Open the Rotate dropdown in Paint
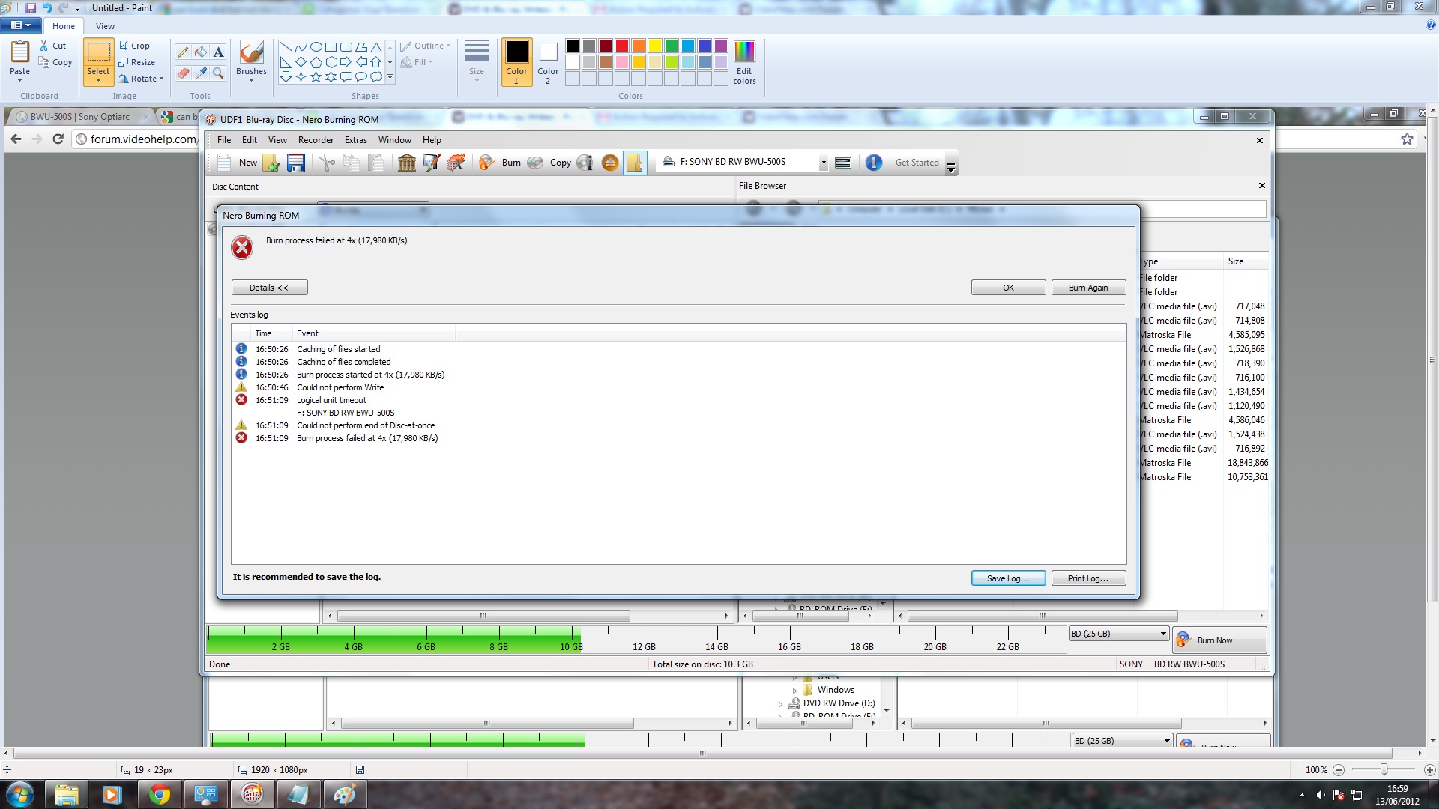 click(141, 79)
